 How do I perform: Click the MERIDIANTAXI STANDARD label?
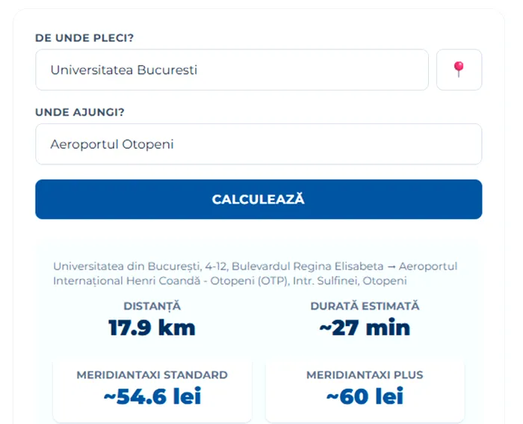(x=152, y=375)
